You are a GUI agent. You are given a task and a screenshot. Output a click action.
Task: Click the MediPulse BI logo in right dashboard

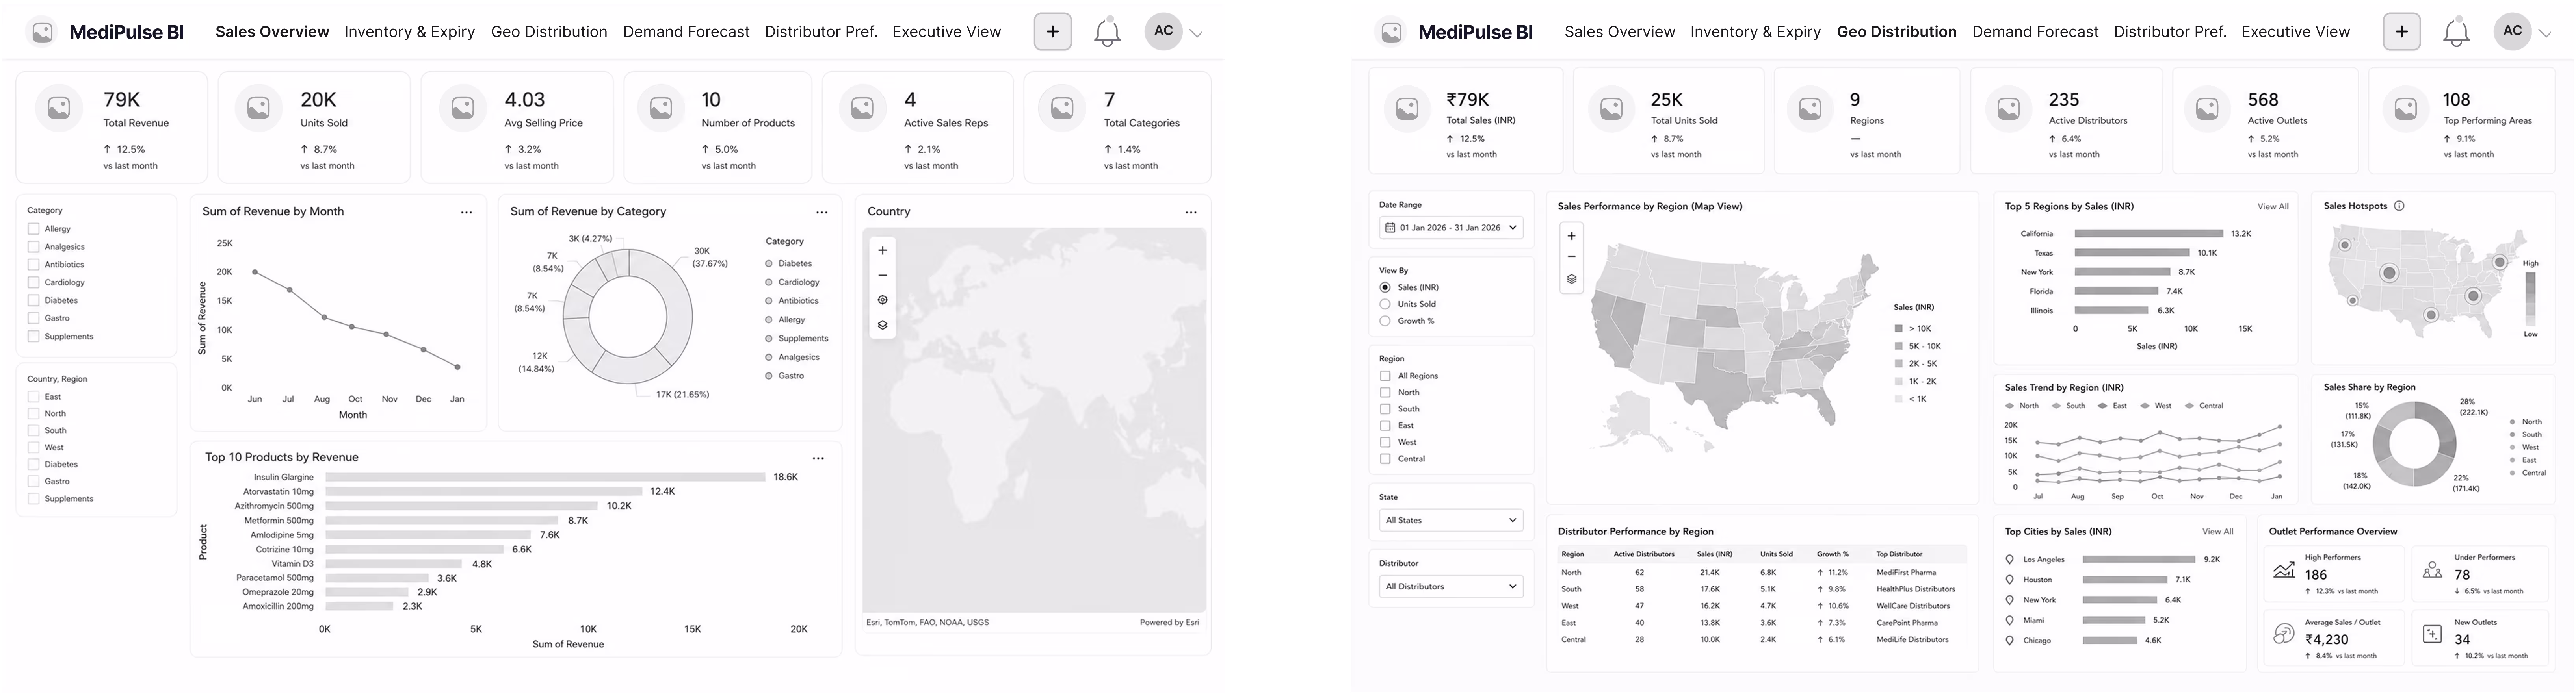pyautogui.click(x=1391, y=32)
